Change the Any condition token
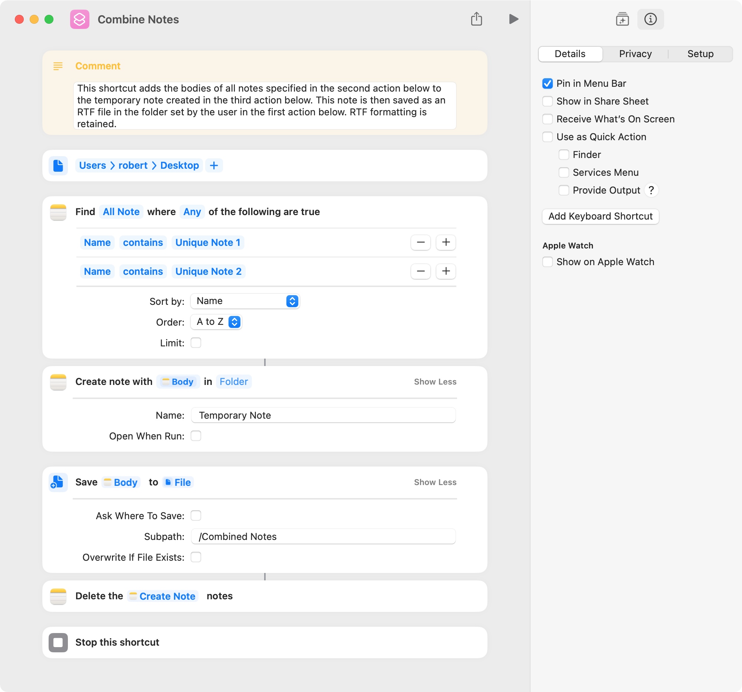This screenshot has height=692, width=742. [192, 212]
